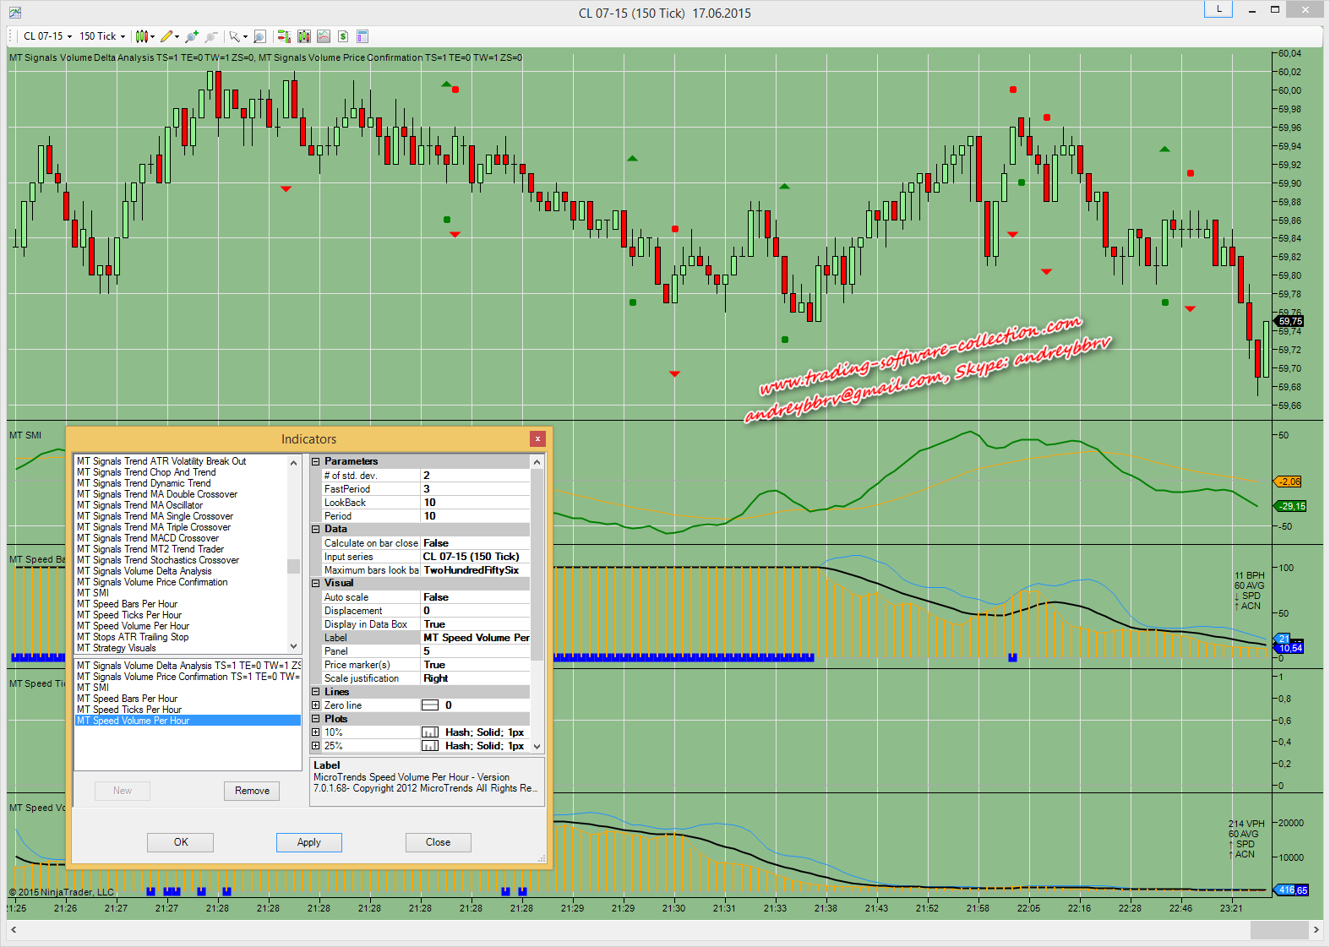1330x947 pixels.
Task: Click the purple properties table icon
Action: tap(362, 36)
